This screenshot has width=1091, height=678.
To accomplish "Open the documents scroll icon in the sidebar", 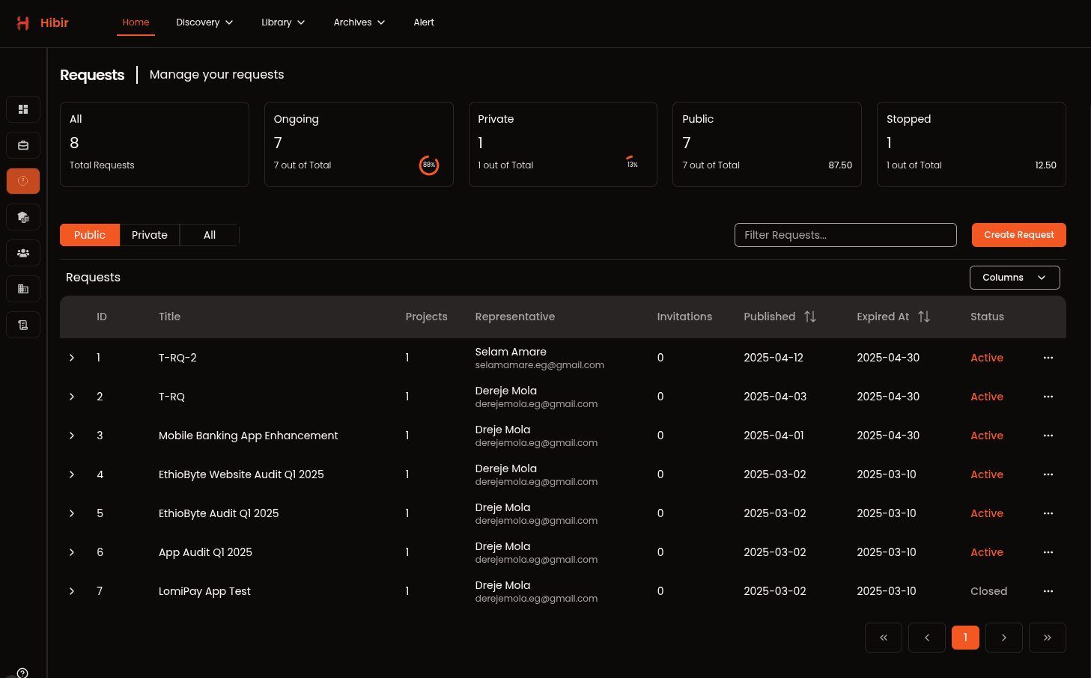I will 23,325.
